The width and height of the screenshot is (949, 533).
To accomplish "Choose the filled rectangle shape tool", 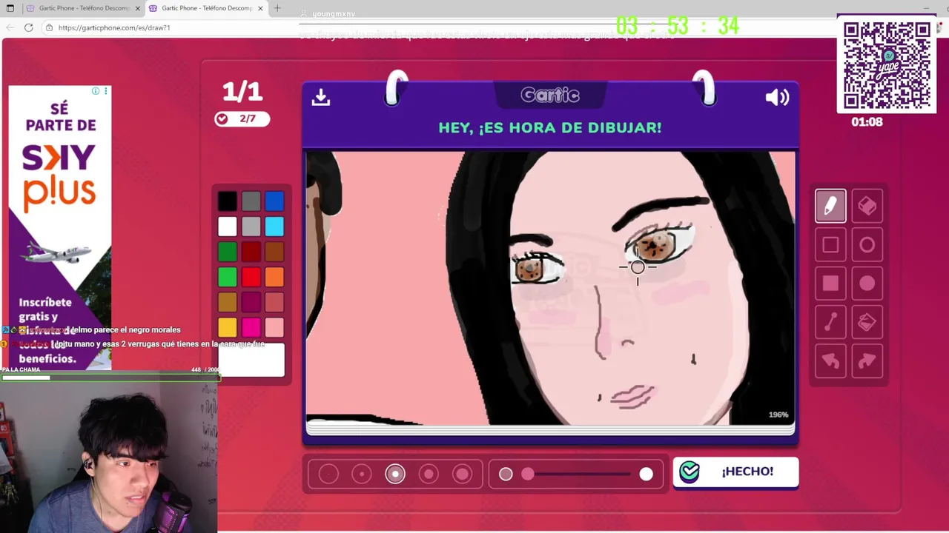I will pyautogui.click(x=830, y=284).
